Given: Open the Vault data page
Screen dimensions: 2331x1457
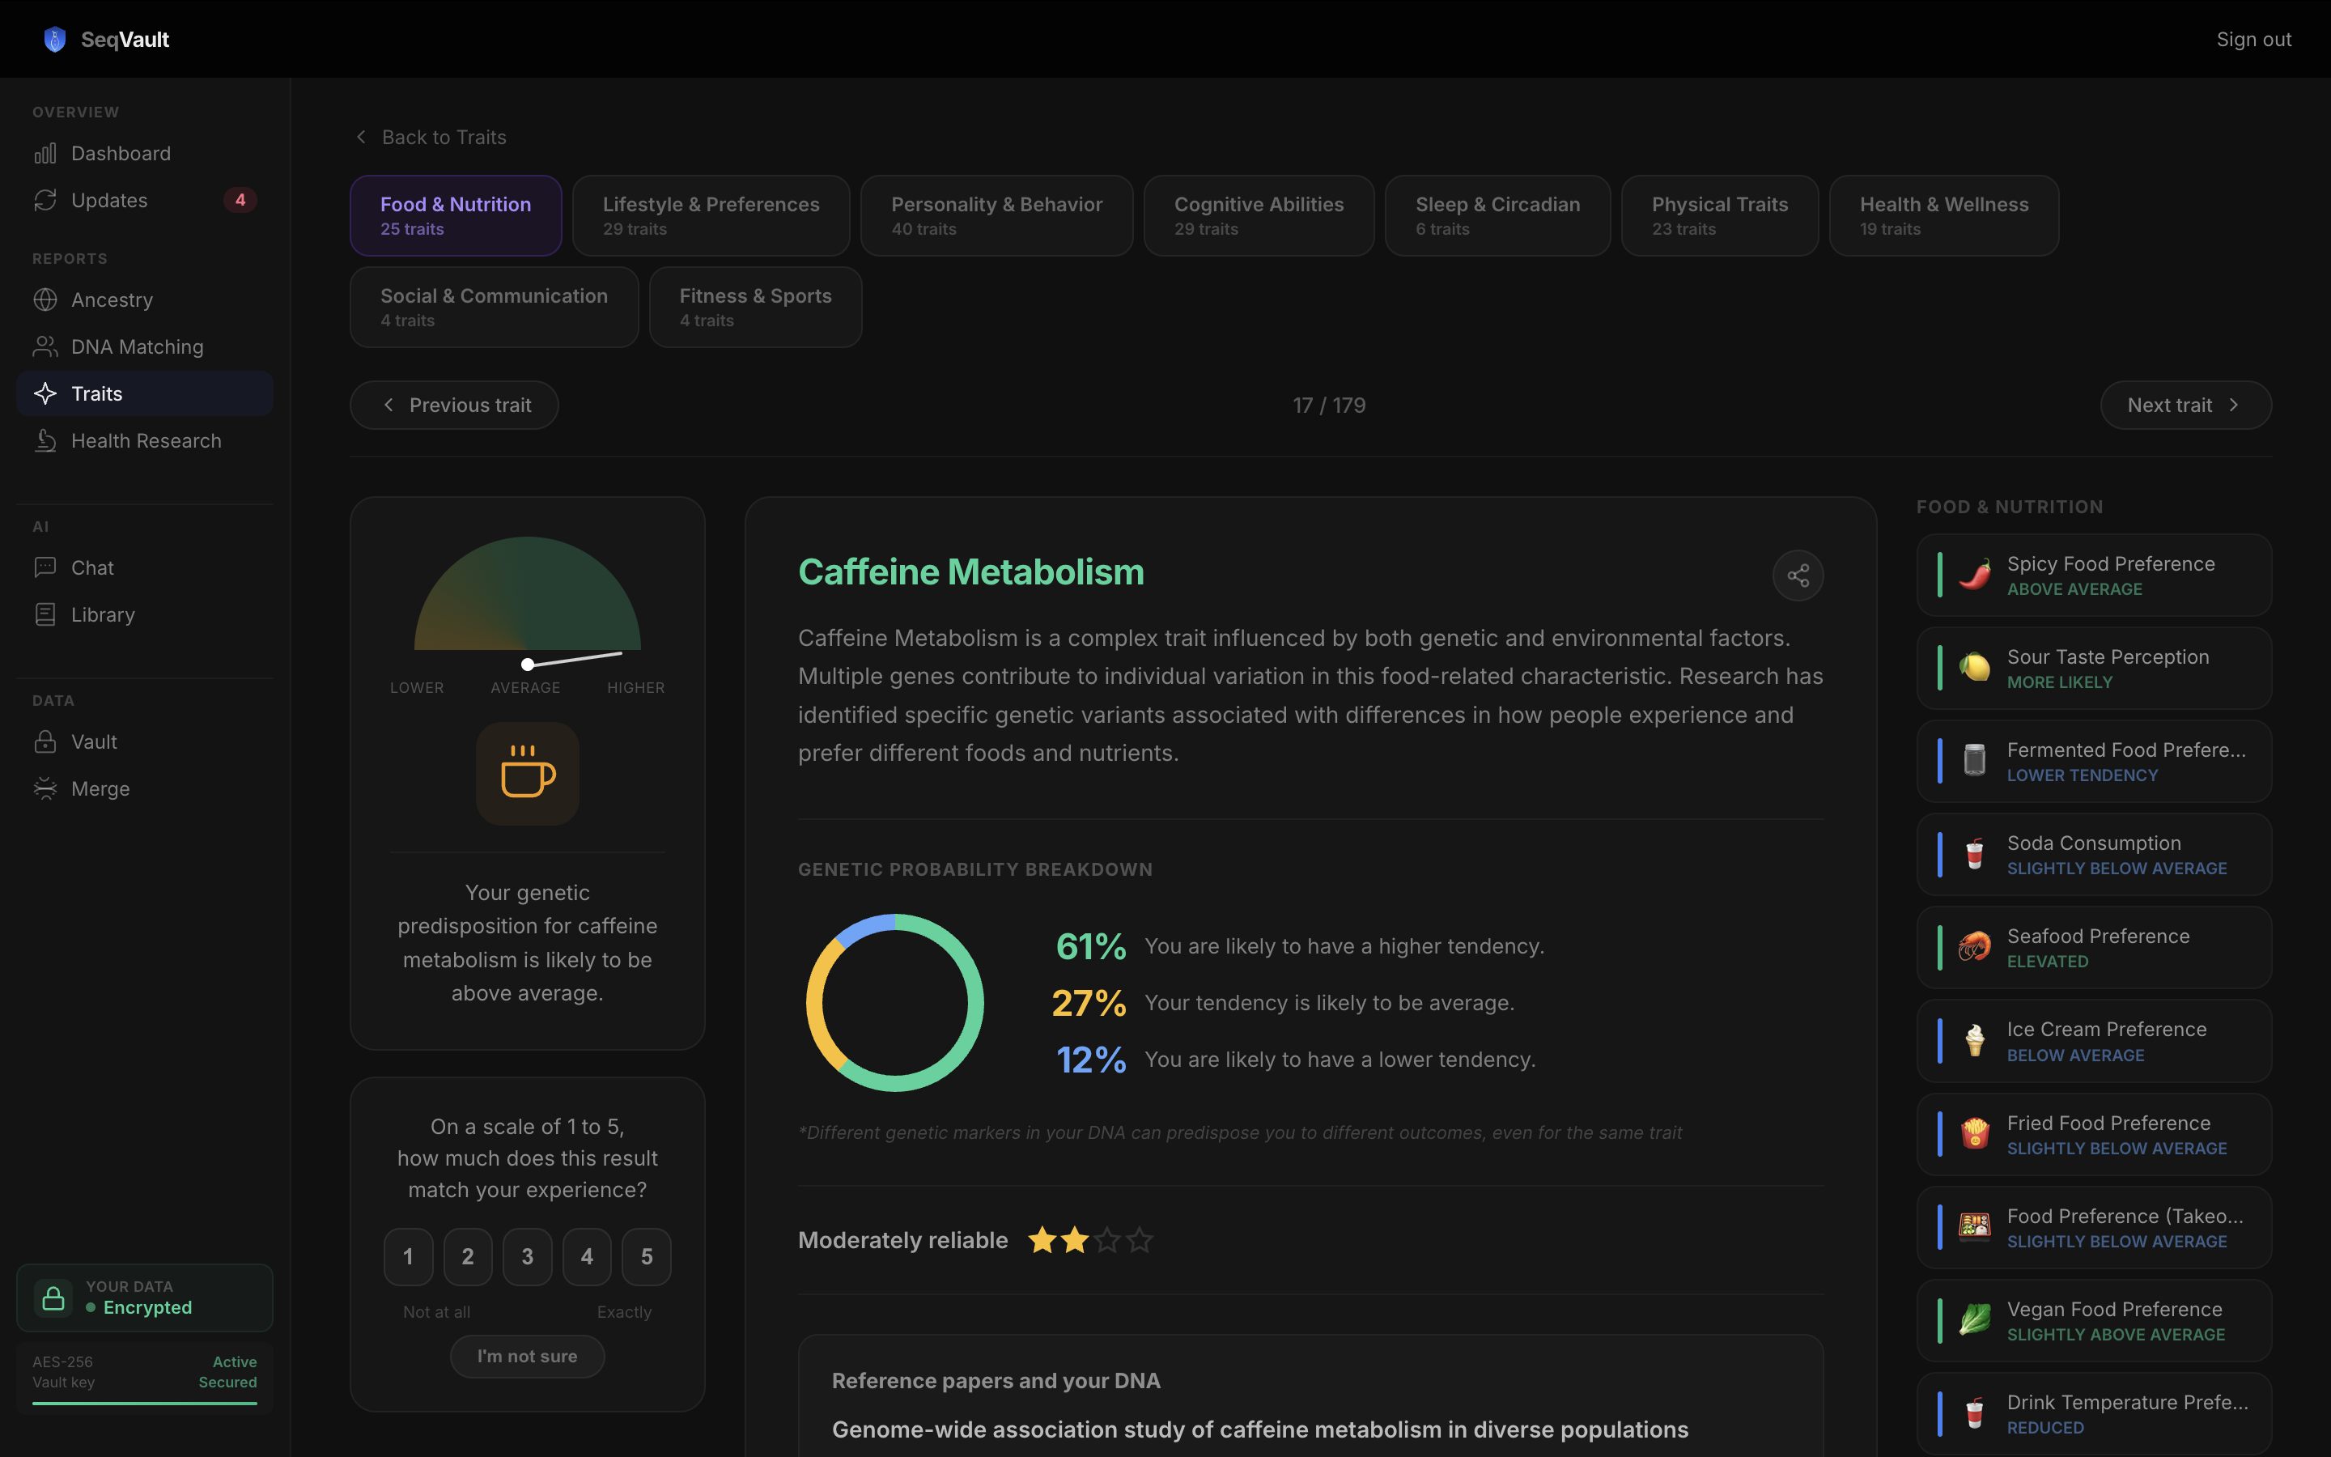Looking at the screenshot, I should click(93, 742).
